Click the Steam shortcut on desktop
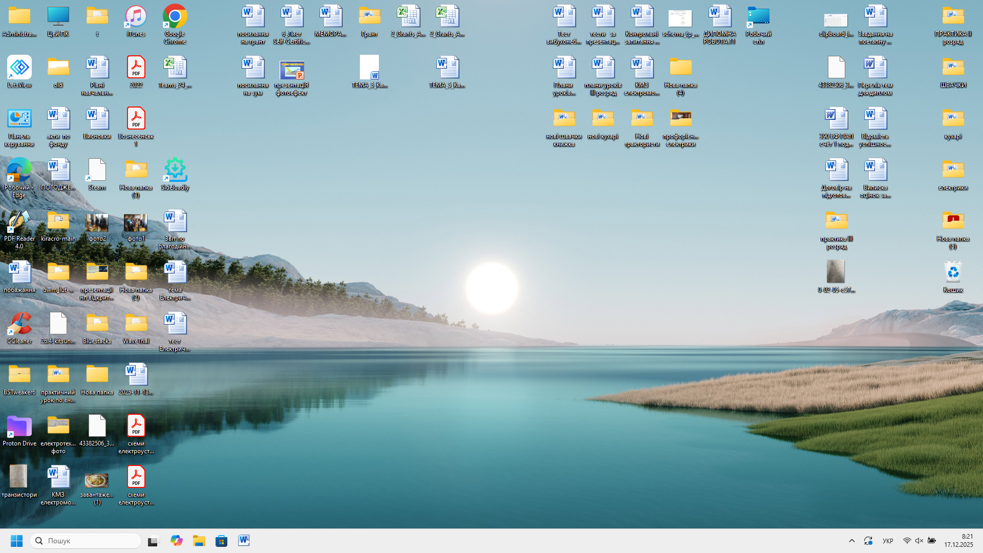This screenshot has width=983, height=553. (x=97, y=171)
